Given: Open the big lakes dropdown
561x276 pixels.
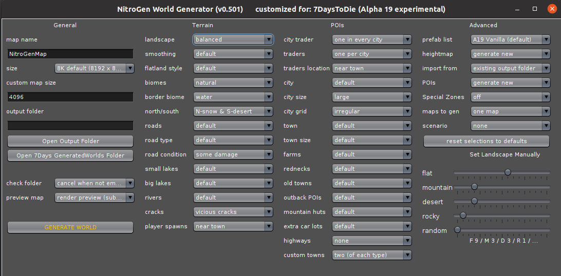Looking at the screenshot, I should coord(233,183).
